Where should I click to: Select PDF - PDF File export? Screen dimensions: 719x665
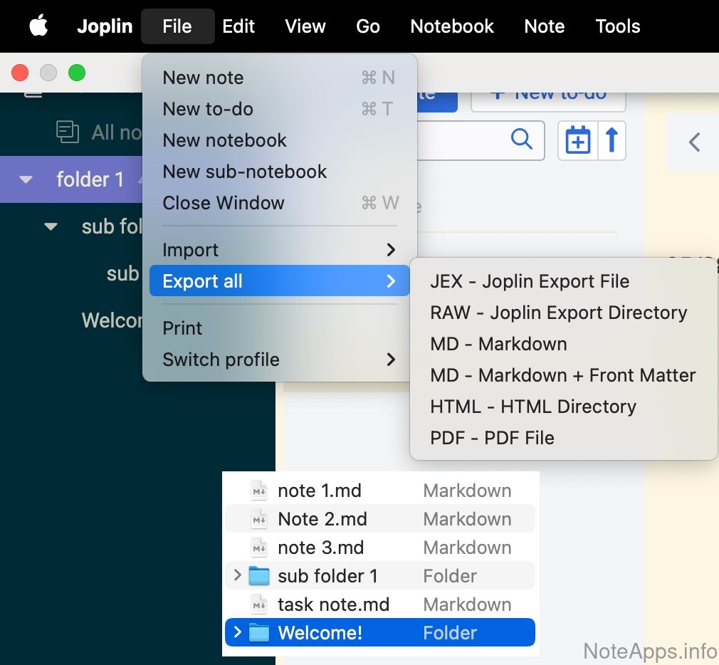[x=492, y=438]
